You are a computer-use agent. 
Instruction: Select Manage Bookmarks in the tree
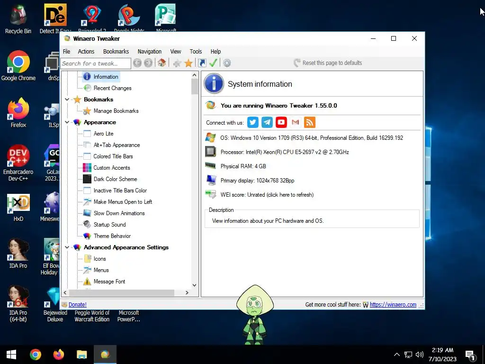point(116,111)
